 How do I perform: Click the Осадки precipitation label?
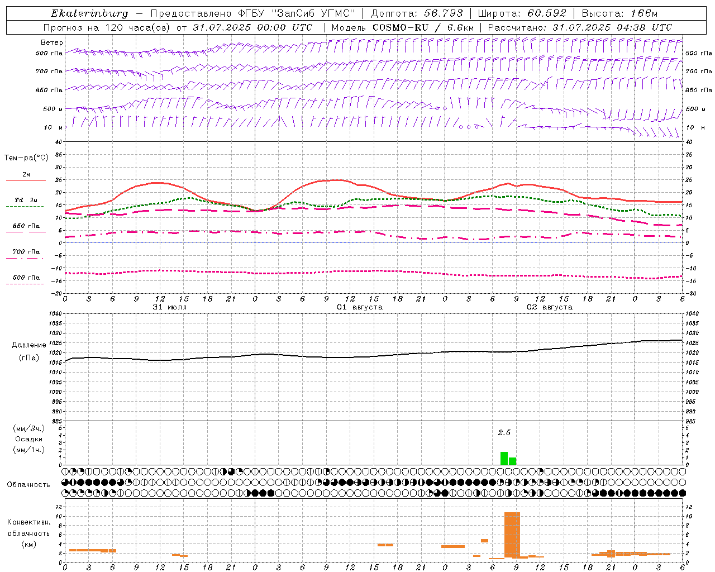click(29, 439)
